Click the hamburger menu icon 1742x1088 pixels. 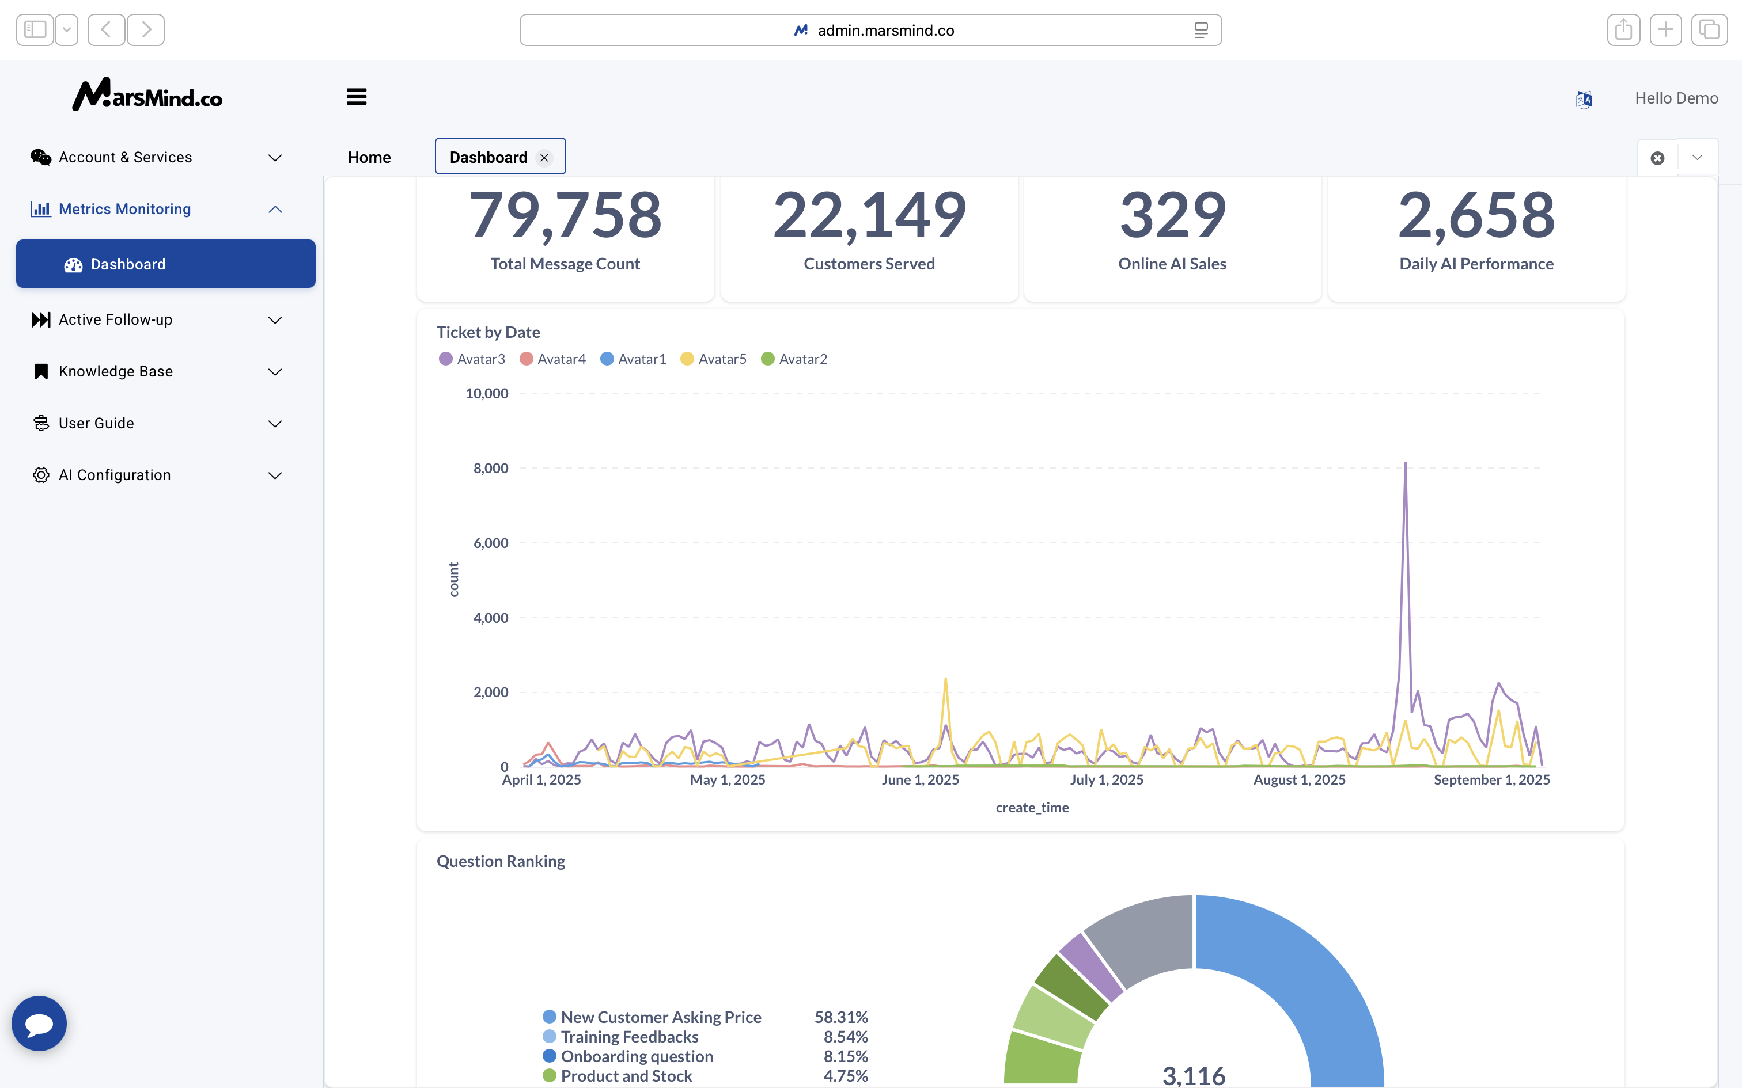(357, 97)
